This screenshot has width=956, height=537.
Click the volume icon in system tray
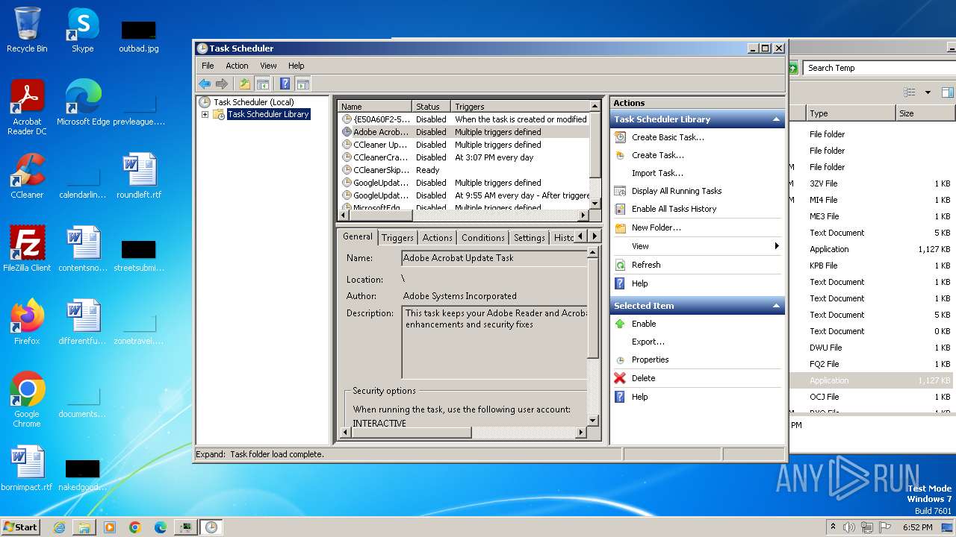coord(849,527)
